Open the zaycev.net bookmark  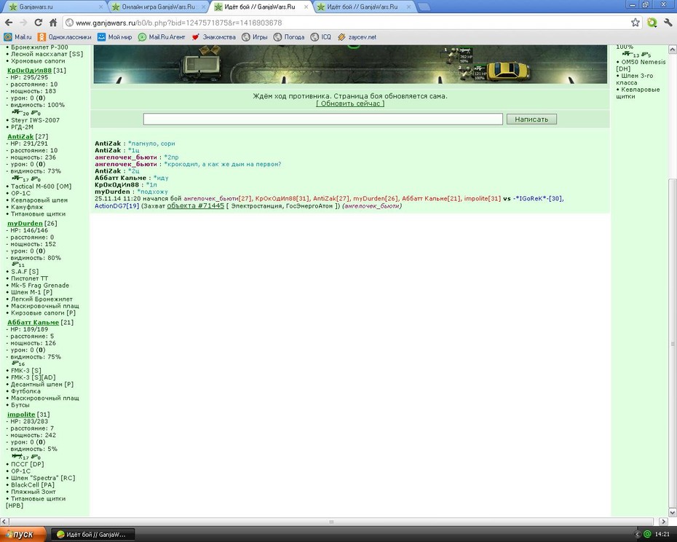pos(357,37)
